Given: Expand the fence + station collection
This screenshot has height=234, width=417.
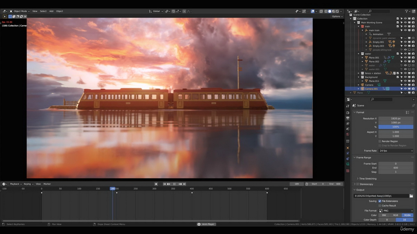Looking at the screenshot, I should click(x=359, y=73).
